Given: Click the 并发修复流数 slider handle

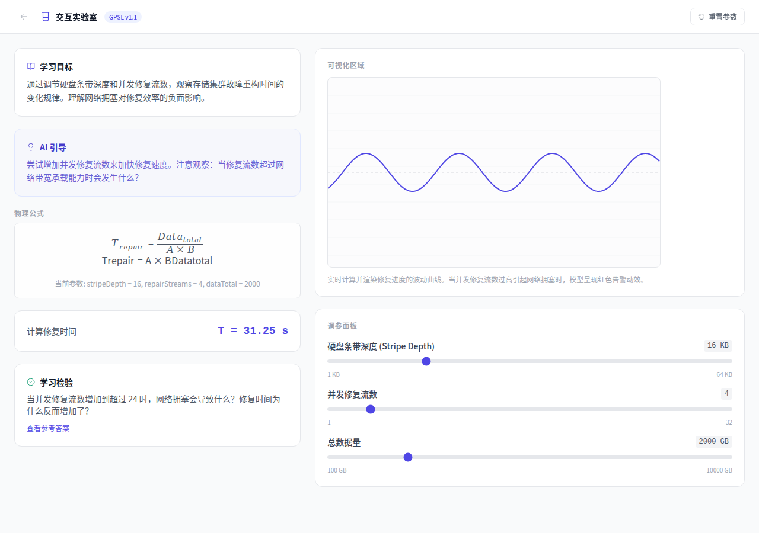Looking at the screenshot, I should pyautogui.click(x=371, y=409).
